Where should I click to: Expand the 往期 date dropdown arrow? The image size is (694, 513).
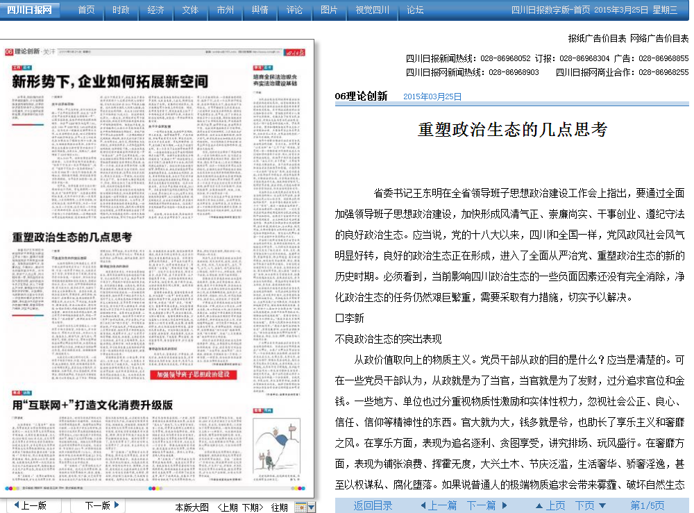pos(312,507)
